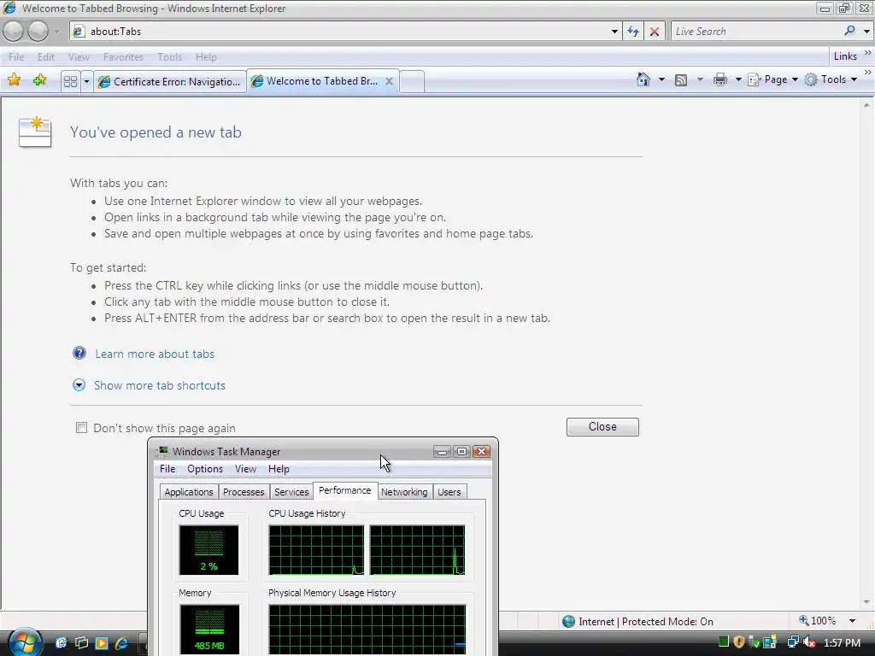Click the Windows Start orb
Viewport: 875px width, 656px height.
(23, 641)
